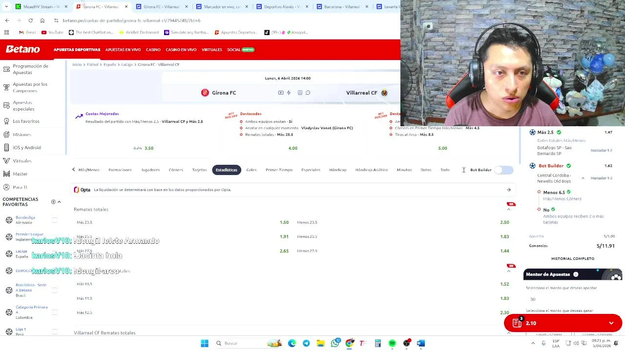Viewport: 625px width, 351px height.
Task: Click the statistics chart icon in match header
Action: coord(300,93)
